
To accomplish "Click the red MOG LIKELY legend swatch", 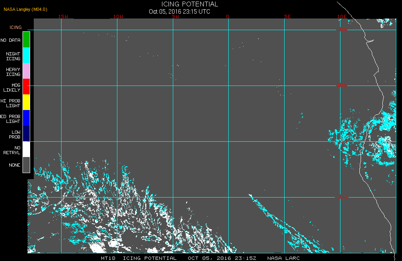I will (x=27, y=87).
